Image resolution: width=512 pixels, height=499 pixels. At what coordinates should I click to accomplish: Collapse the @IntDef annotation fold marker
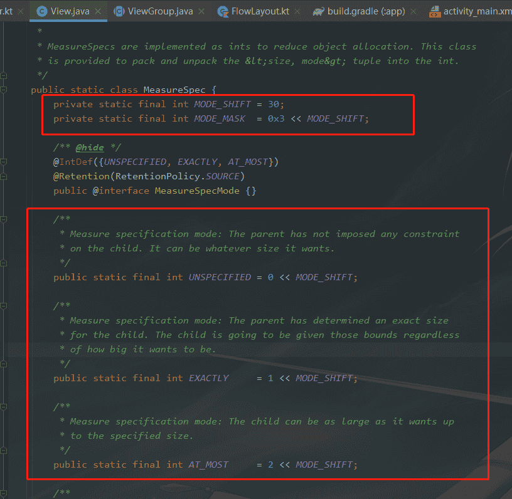click(4, 162)
